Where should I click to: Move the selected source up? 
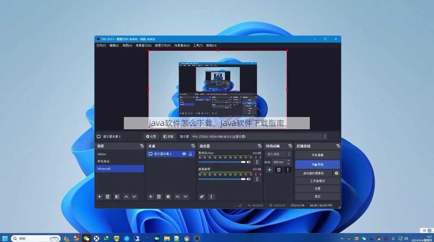point(177,197)
